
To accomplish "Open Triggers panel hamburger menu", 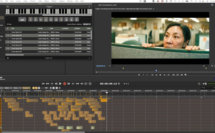I will coord(89,7).
